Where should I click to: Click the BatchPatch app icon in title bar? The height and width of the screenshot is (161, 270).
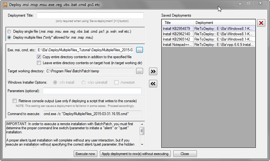pyautogui.click(x=5, y=5)
